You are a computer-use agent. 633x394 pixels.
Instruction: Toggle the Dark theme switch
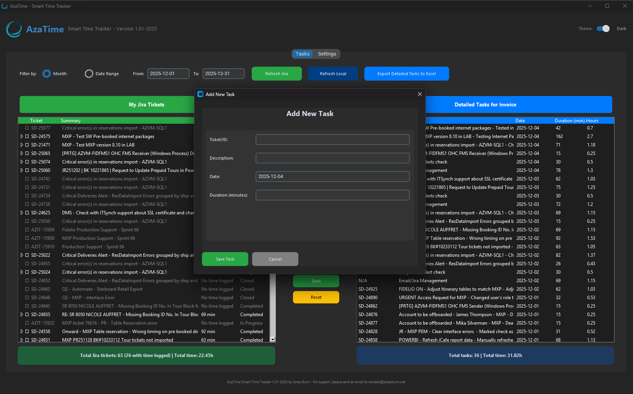603,29
